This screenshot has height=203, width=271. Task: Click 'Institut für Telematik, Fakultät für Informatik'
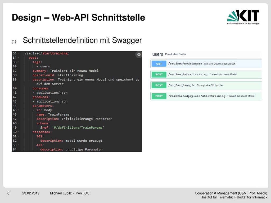click(234, 197)
